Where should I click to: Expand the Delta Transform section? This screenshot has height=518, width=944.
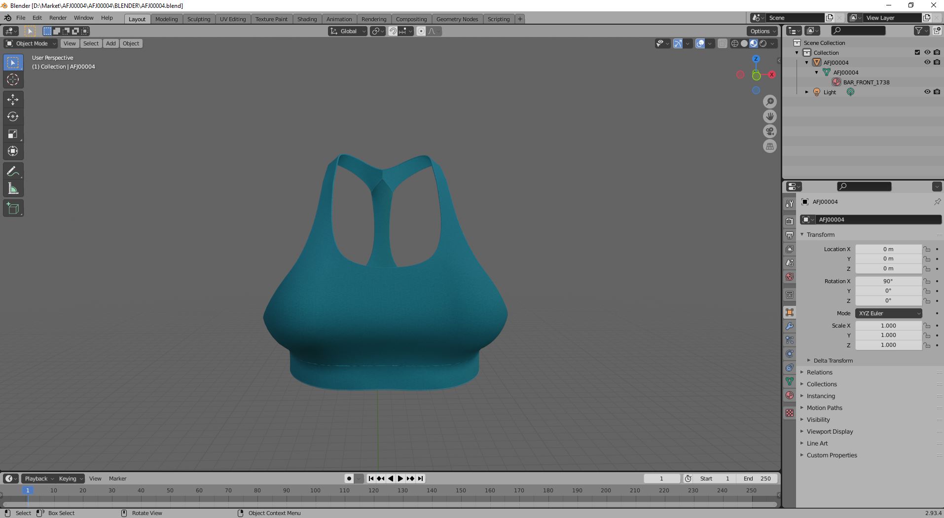832,360
